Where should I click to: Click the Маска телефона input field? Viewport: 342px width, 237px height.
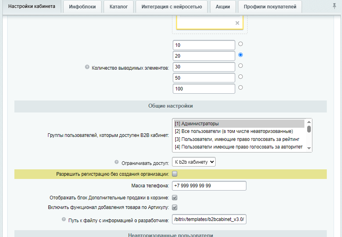[209, 186]
